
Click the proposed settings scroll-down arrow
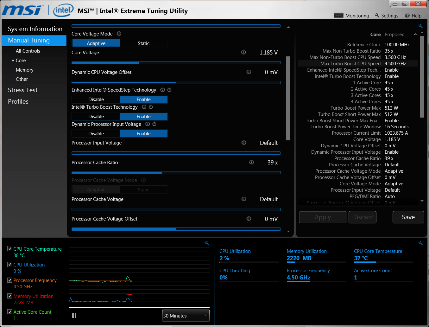pyautogui.click(x=422, y=201)
